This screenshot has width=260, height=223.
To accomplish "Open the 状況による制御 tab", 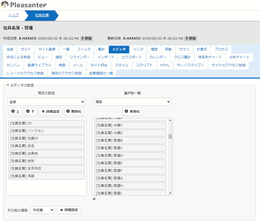I will [x=18, y=57].
